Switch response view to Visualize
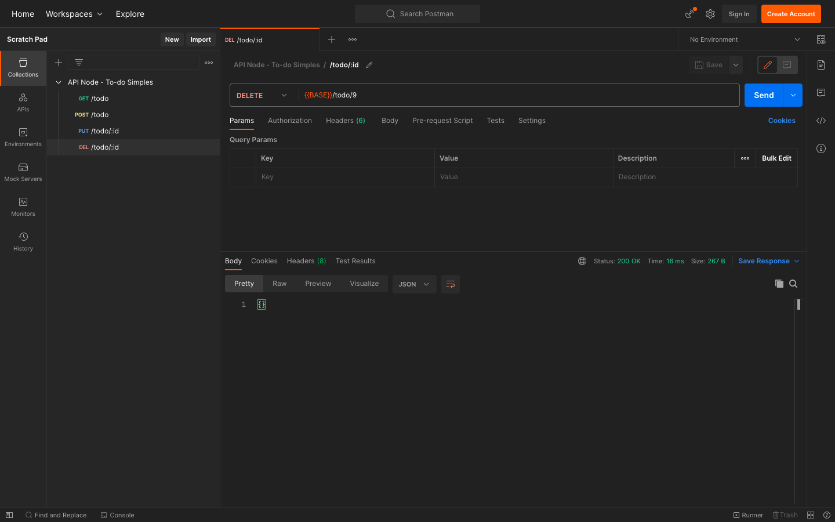Screen dimensions: 835x522 [364, 284]
